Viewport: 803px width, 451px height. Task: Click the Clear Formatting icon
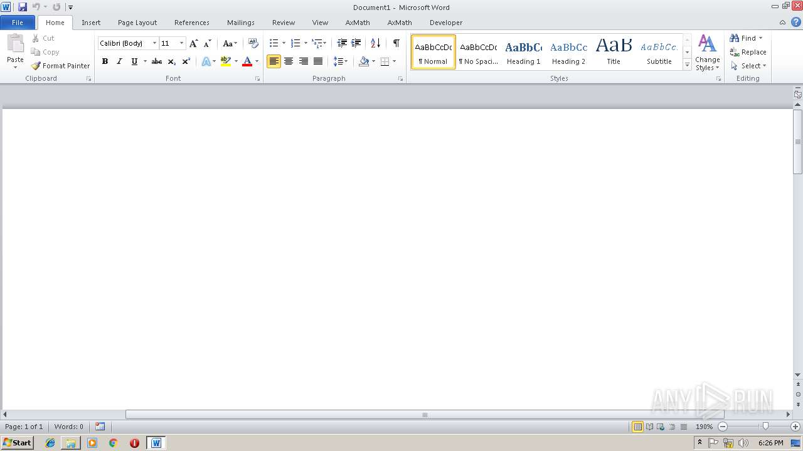click(x=253, y=43)
